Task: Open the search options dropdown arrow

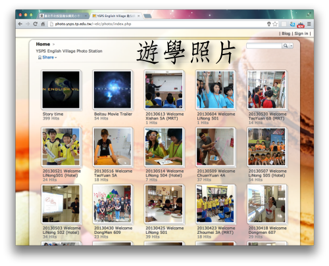Action: point(291,45)
